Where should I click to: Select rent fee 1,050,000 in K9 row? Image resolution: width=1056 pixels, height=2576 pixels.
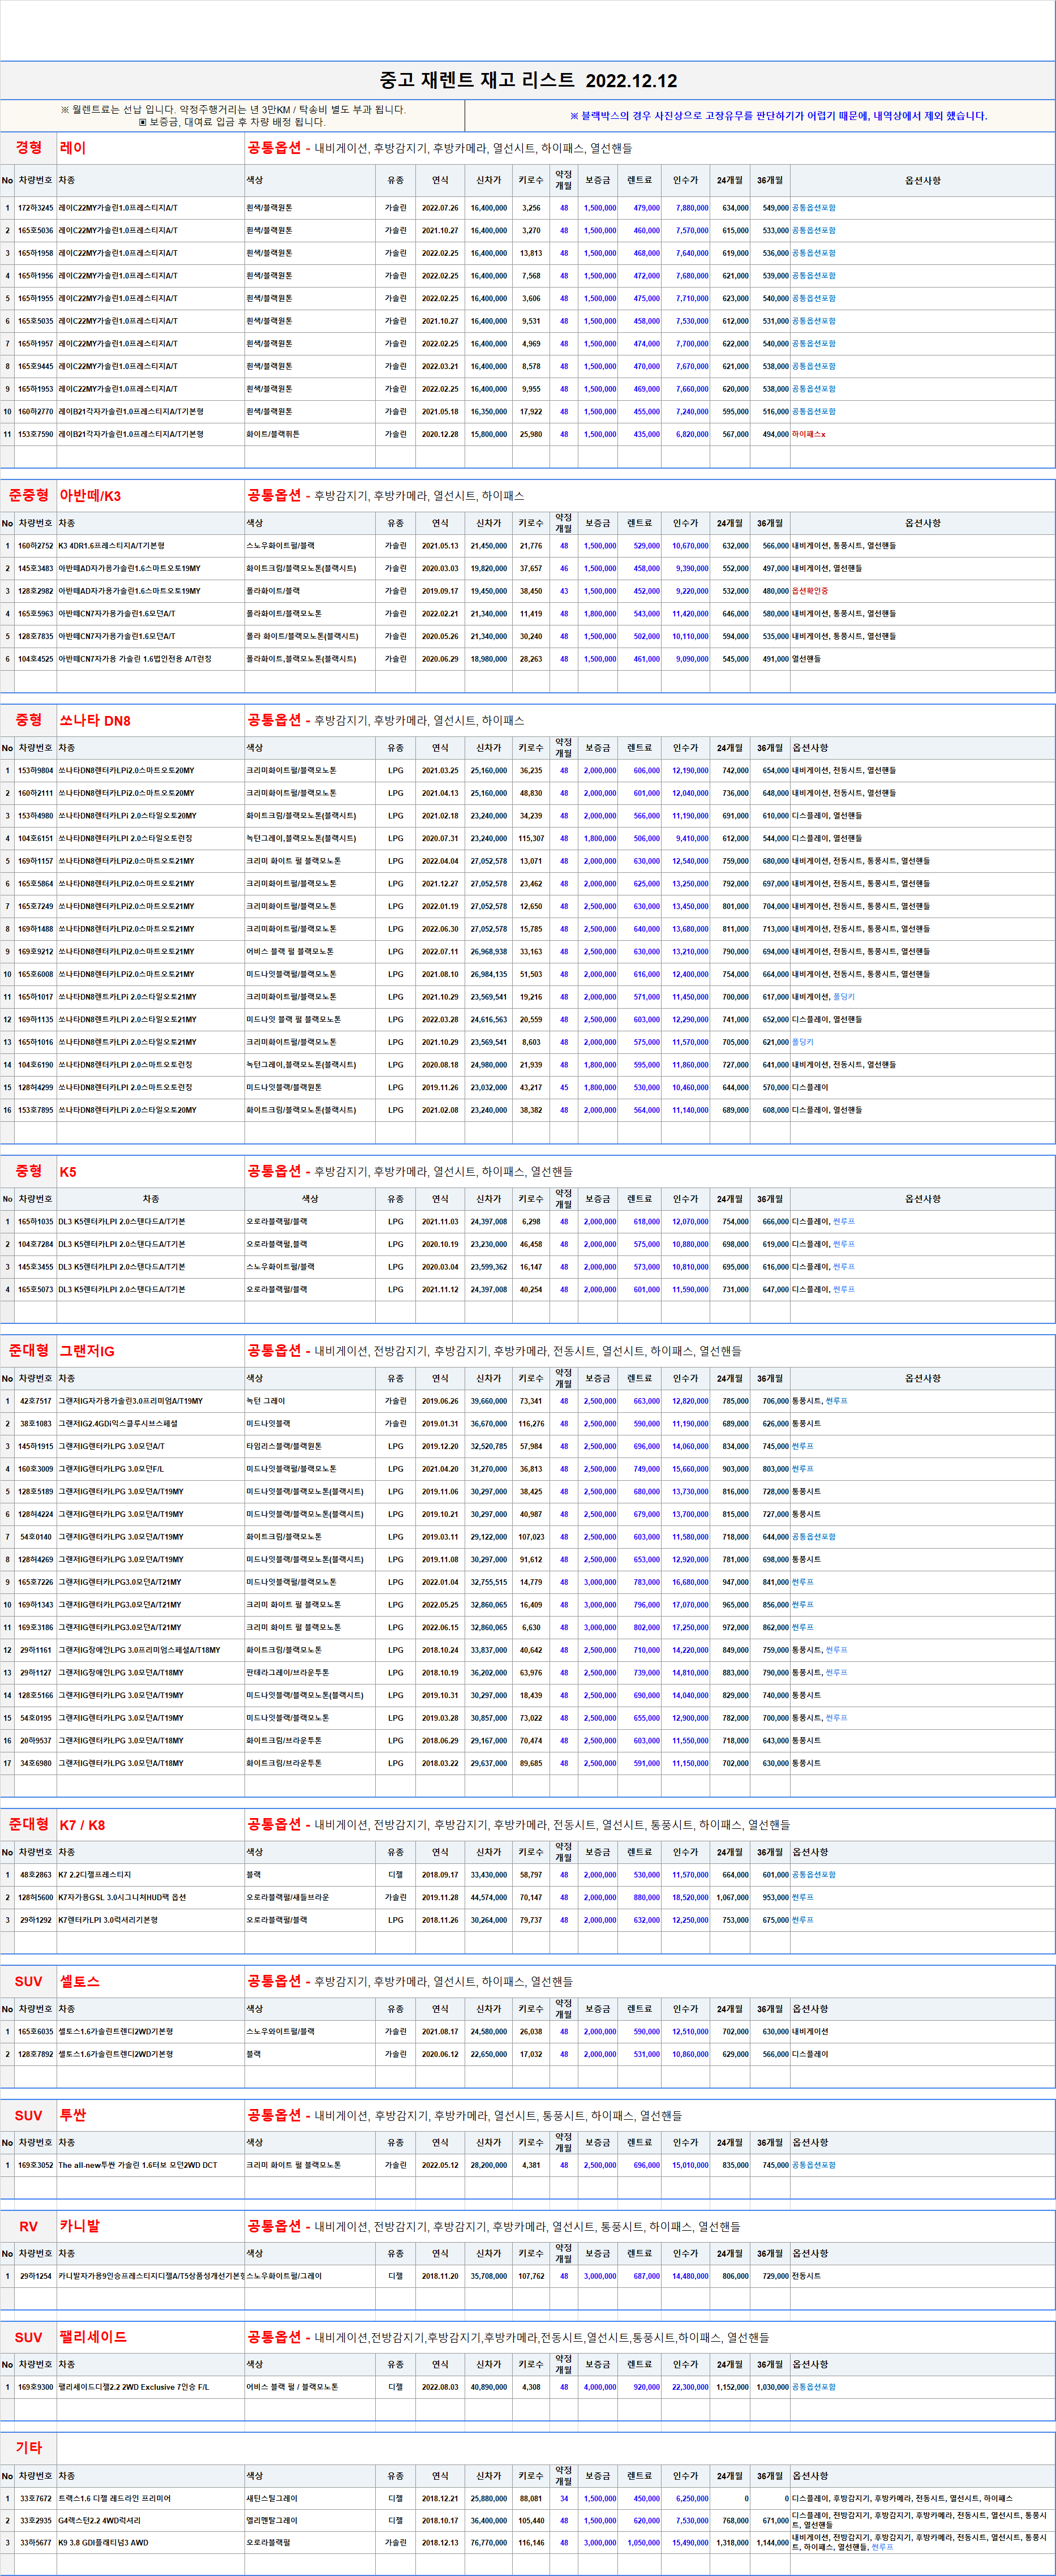click(x=644, y=2543)
